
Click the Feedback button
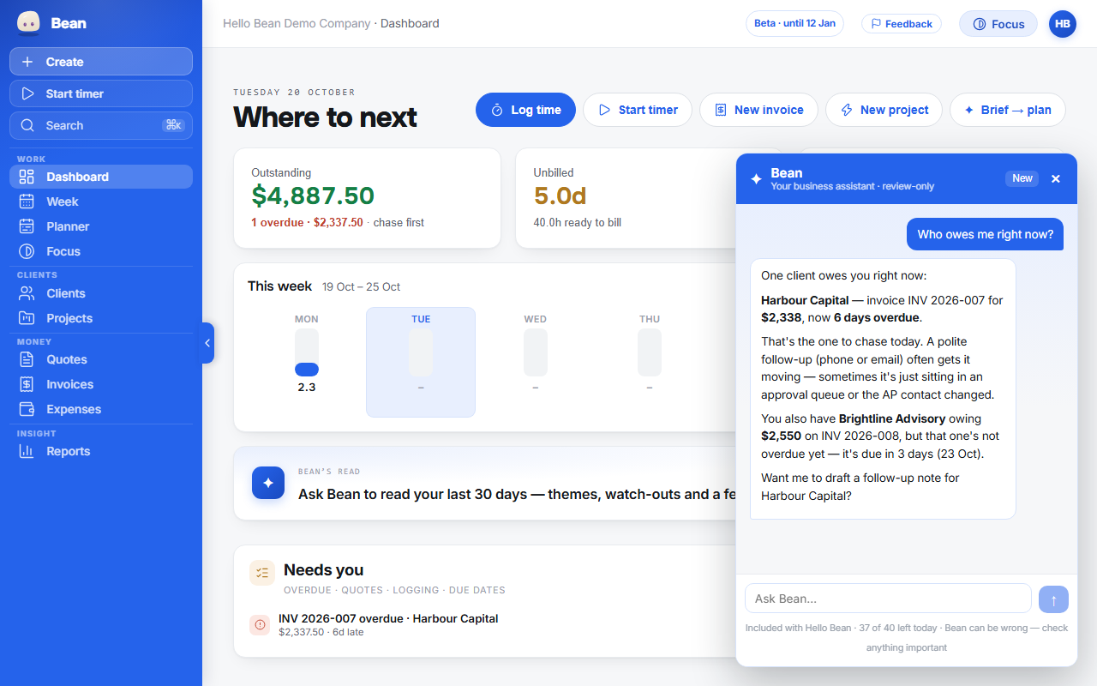(901, 24)
